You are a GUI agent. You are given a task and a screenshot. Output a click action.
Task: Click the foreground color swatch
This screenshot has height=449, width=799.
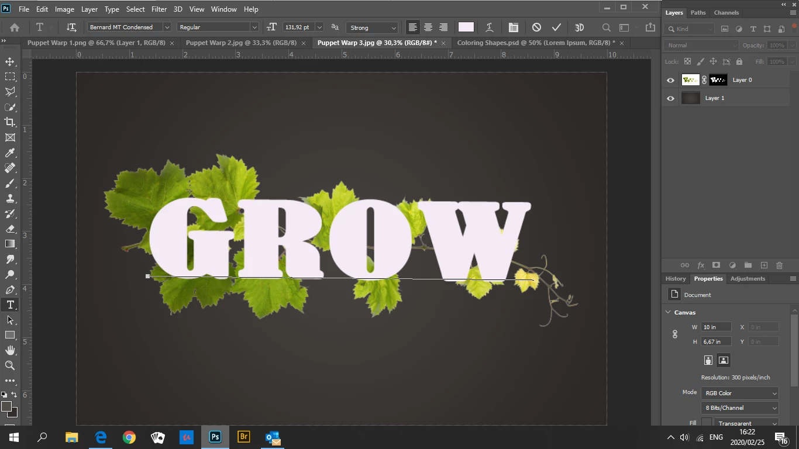click(6, 407)
